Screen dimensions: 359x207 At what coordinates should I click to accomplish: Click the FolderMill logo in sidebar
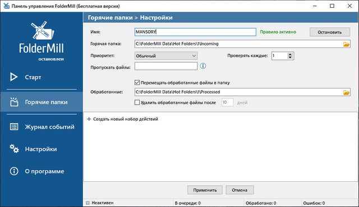[x=42, y=37]
